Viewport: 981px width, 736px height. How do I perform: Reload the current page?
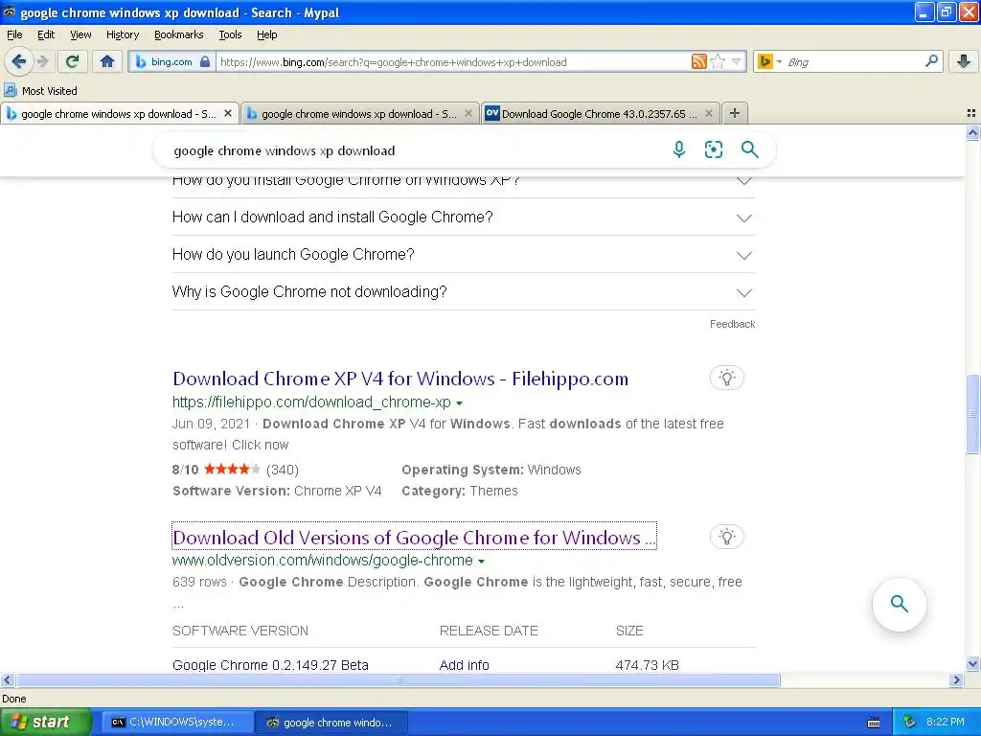pyautogui.click(x=72, y=61)
